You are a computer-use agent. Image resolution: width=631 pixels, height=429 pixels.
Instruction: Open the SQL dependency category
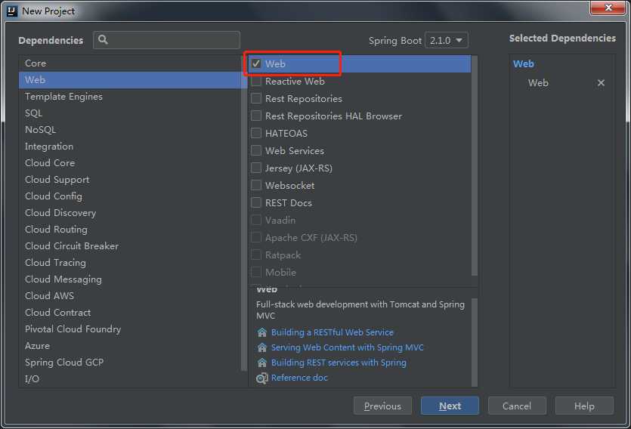[130, 113]
